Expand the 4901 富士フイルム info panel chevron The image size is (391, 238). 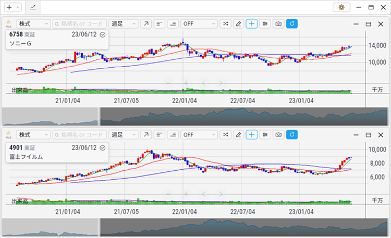pos(102,147)
